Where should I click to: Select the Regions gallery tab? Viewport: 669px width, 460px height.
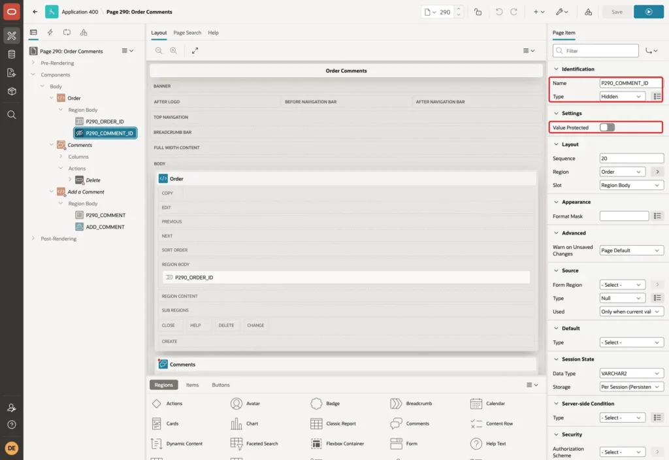click(x=163, y=384)
